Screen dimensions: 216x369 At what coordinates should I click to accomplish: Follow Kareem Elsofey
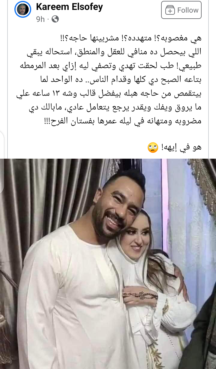181,10
